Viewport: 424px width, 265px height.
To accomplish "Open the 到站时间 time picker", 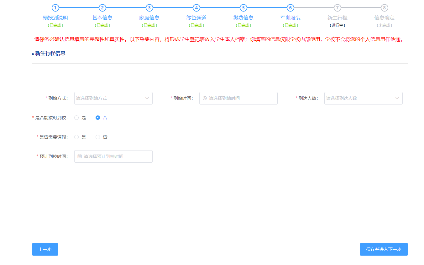I will [238, 98].
